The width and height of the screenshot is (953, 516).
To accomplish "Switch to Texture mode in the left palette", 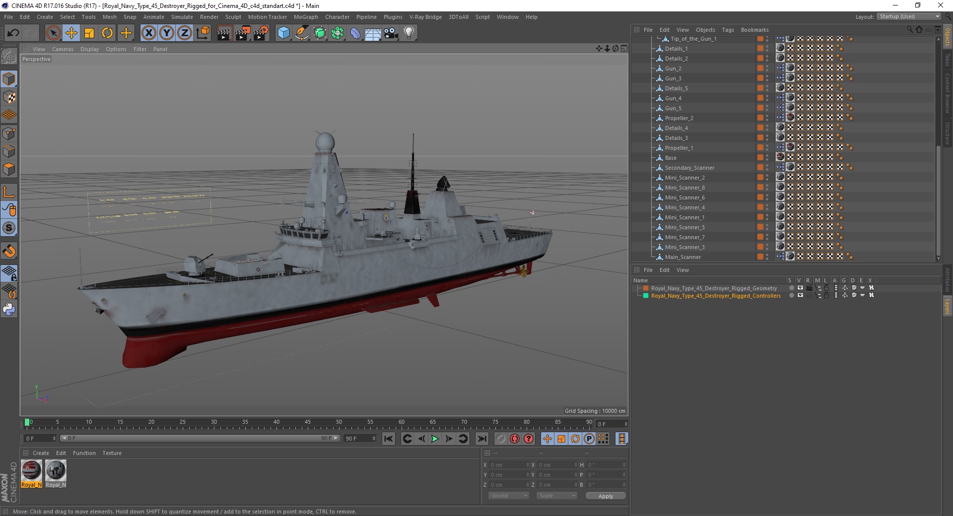I will click(x=9, y=97).
